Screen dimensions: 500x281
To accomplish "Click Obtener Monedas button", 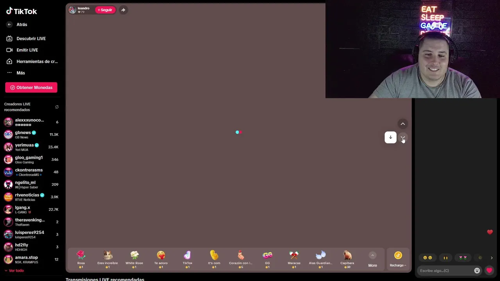I will pyautogui.click(x=31, y=87).
